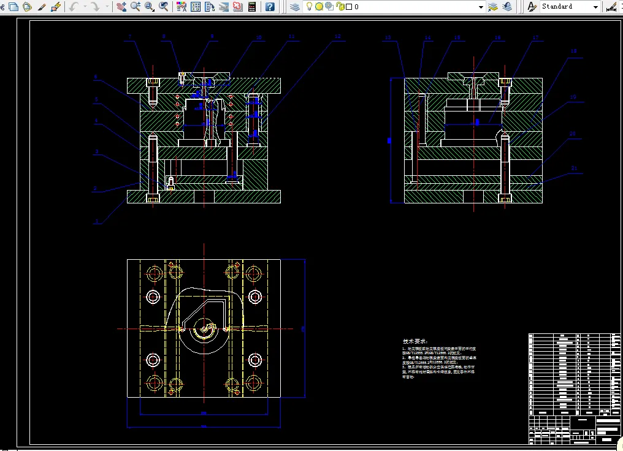
Task: Expand the Standard text style dropdown
Action: 595,7
